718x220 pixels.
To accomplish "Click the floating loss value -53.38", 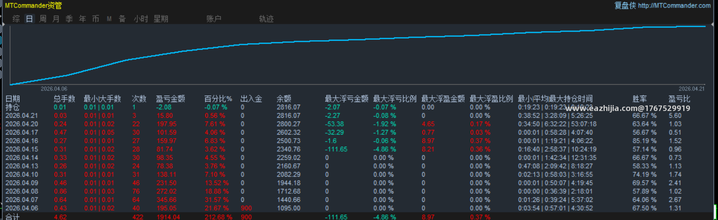I will [334, 124].
